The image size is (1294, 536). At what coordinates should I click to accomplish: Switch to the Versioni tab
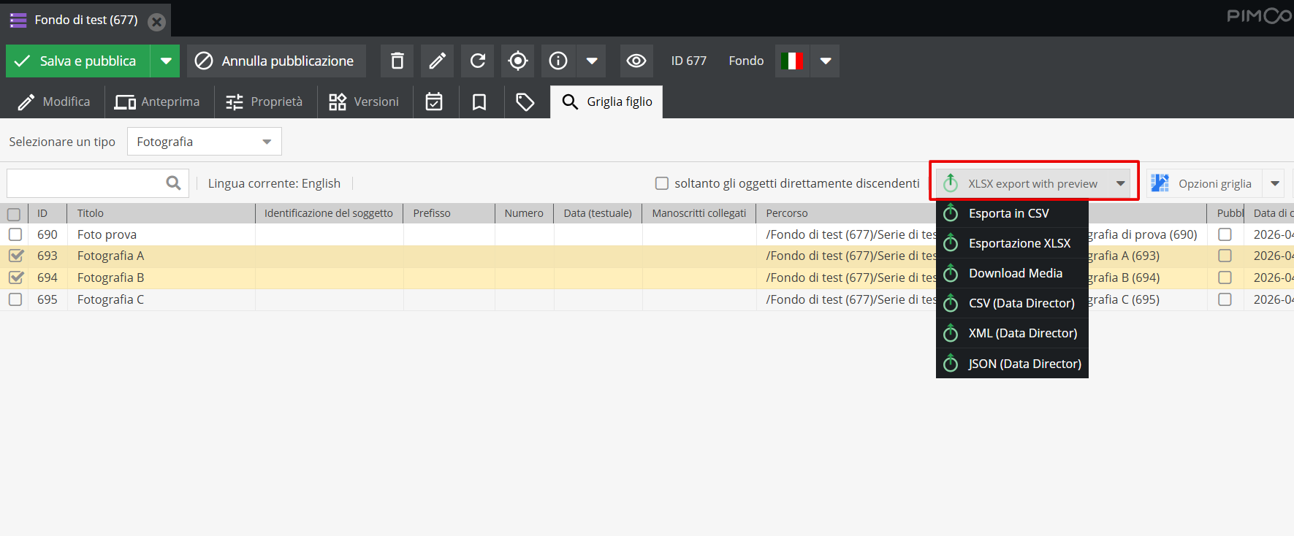coord(364,102)
